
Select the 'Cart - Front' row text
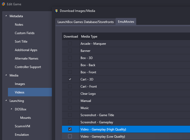89,87
